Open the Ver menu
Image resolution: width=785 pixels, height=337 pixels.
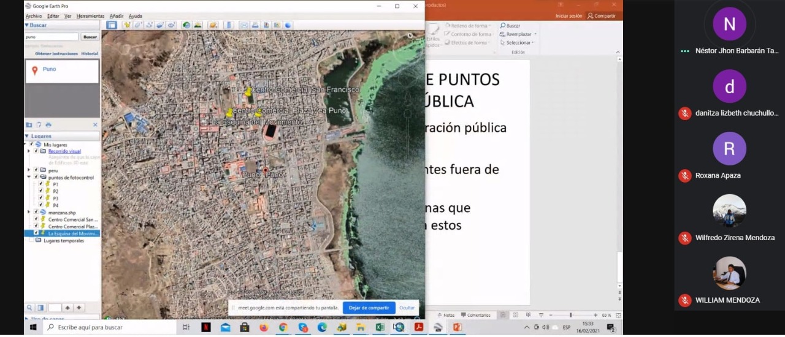(x=67, y=16)
